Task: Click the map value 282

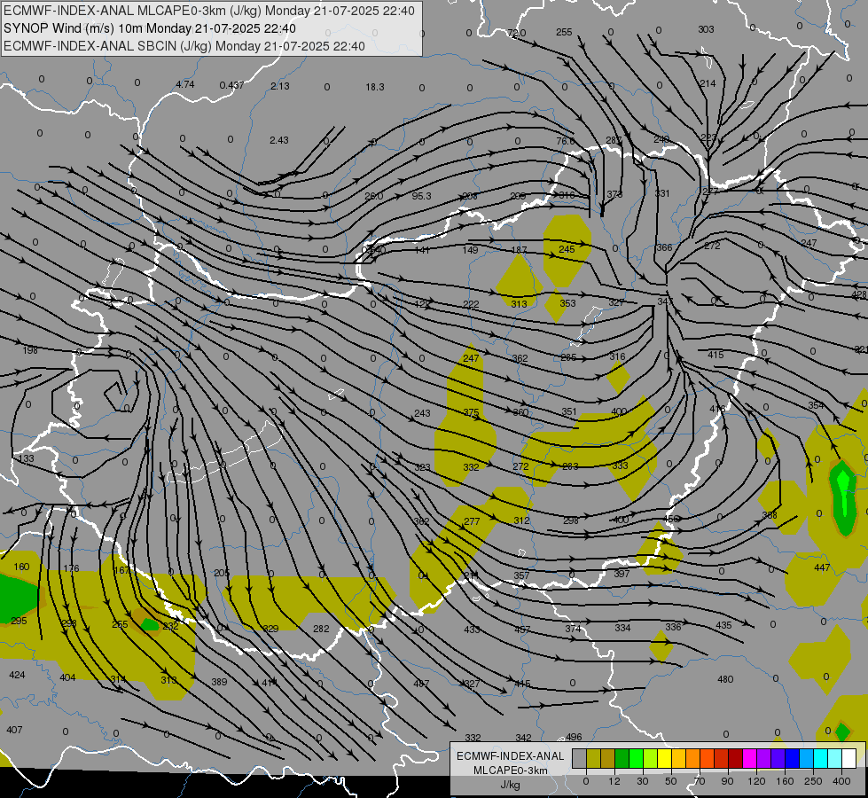Action: 321,629
